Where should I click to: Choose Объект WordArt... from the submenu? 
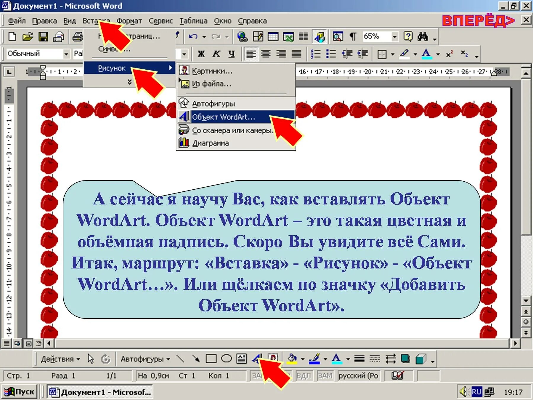[236, 117]
